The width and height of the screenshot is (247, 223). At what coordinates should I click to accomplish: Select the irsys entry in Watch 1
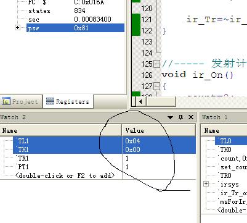229,184
